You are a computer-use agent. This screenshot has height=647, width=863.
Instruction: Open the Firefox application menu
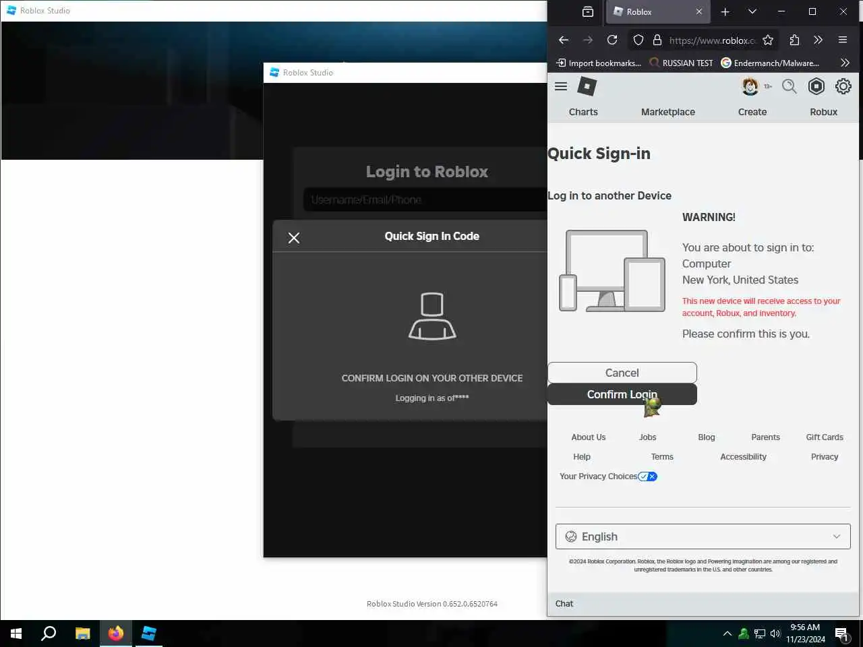click(x=843, y=40)
